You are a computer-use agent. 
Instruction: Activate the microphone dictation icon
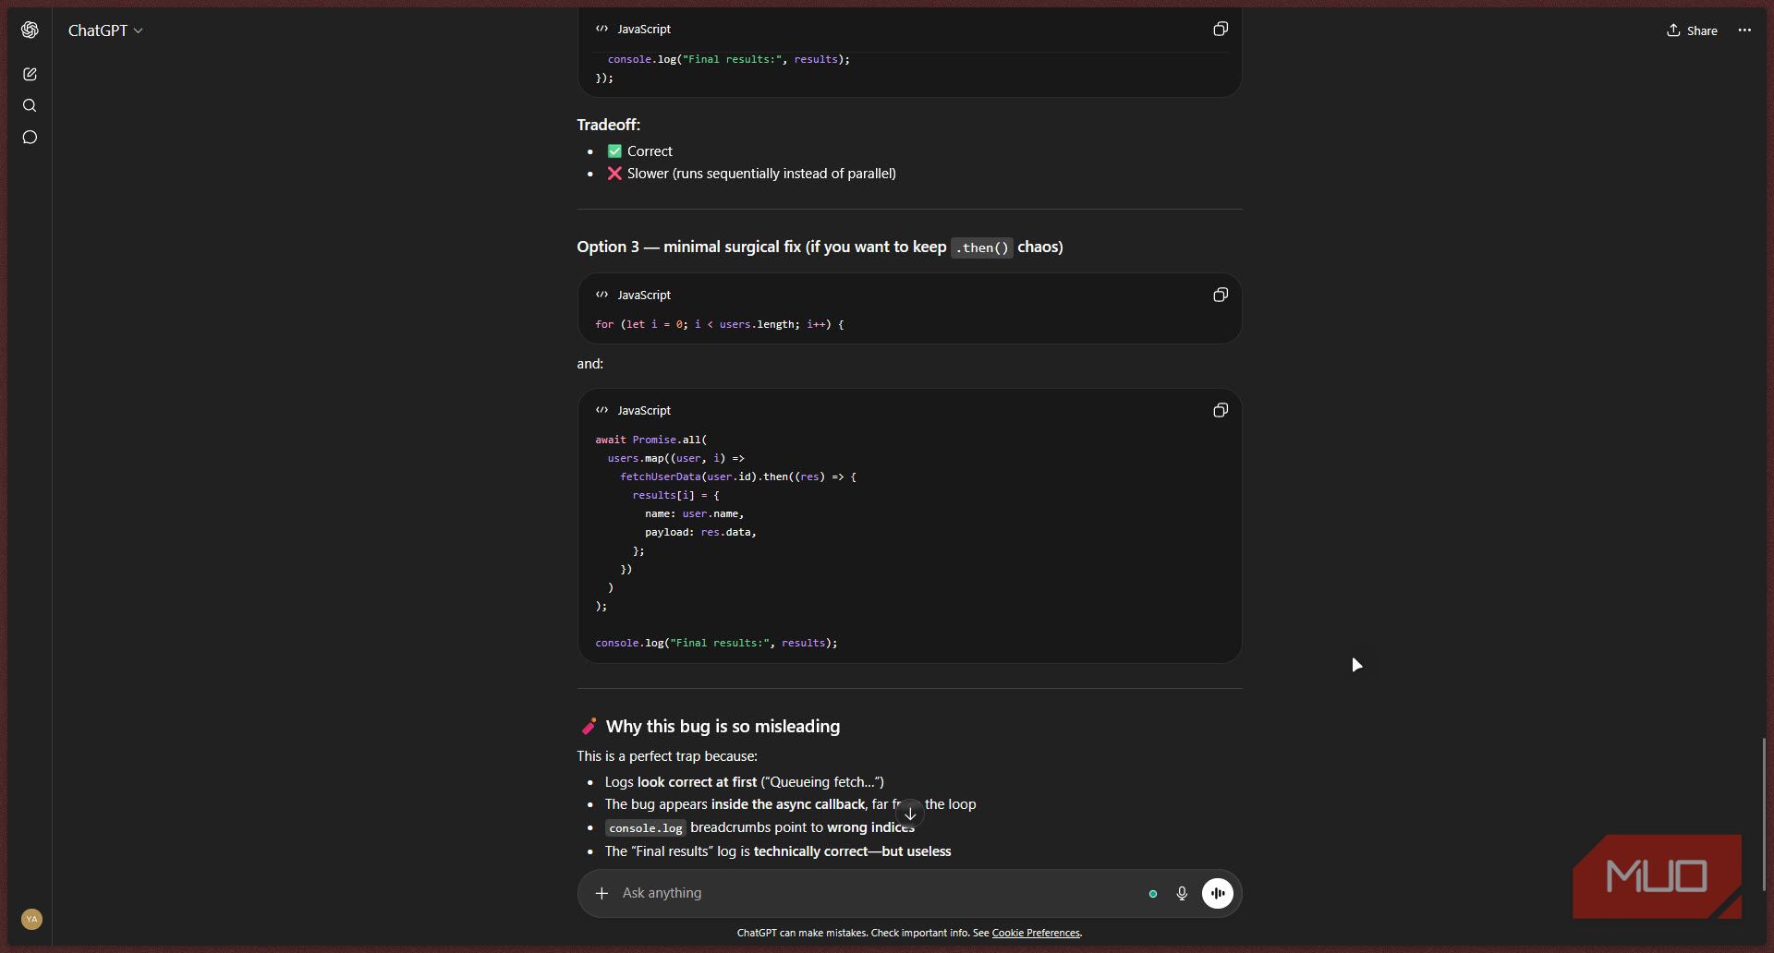[1181, 893]
